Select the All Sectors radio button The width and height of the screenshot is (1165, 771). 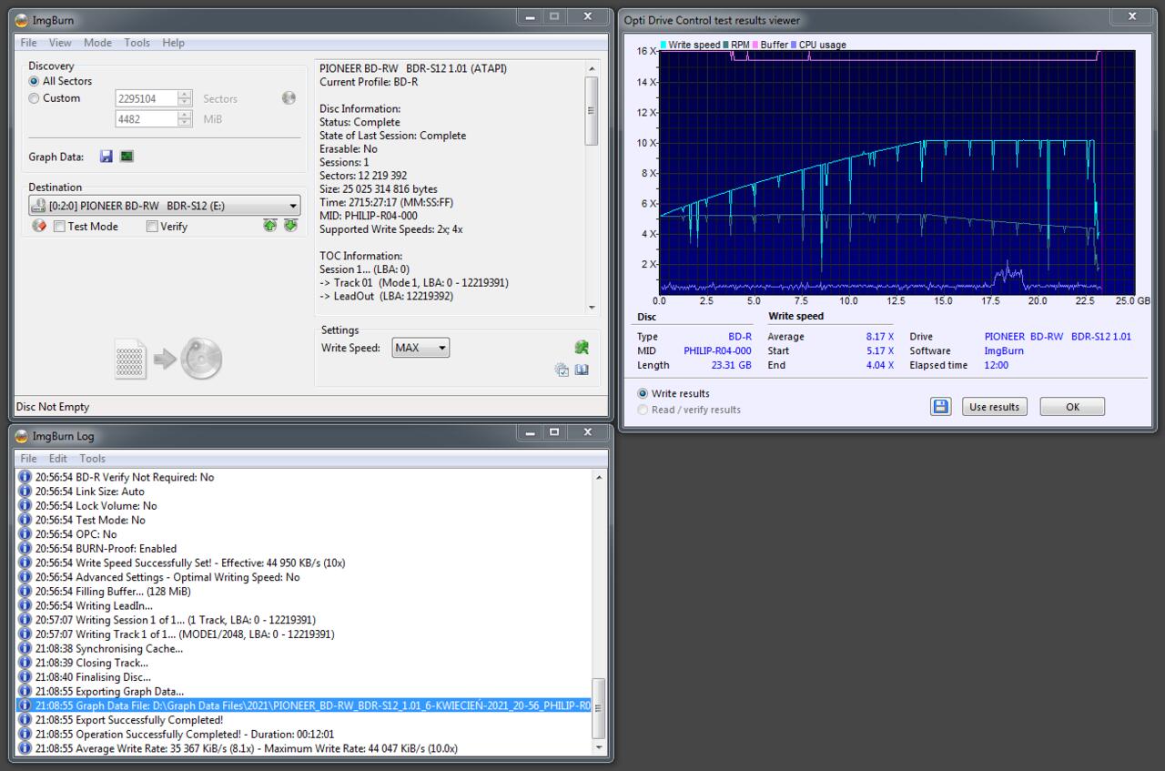click(x=35, y=81)
